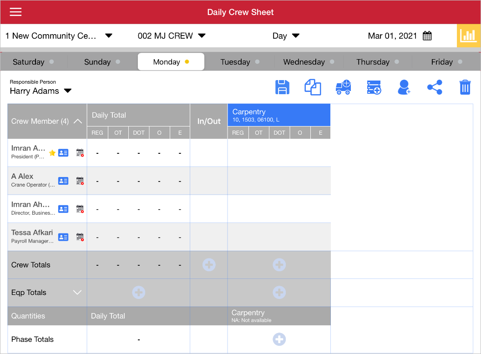Screen dimensions: 481x354
Task: Open the Day shift dropdown
Action: (x=286, y=36)
